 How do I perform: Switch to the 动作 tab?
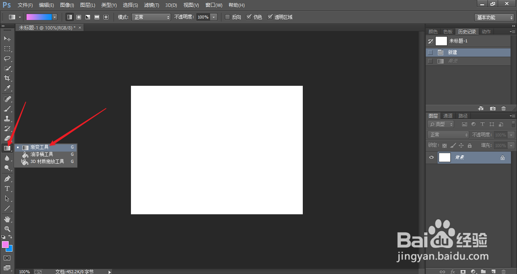(486, 32)
